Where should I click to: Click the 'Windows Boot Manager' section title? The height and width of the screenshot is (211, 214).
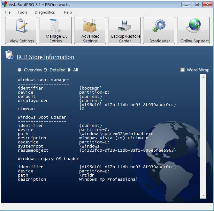click(x=43, y=80)
